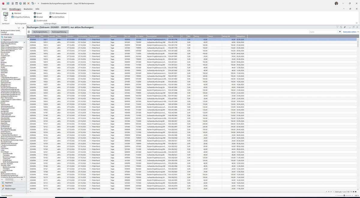Click the windows arrangement icon in title toolbar
This screenshot has height=198, width=360.
[x=32, y=3]
